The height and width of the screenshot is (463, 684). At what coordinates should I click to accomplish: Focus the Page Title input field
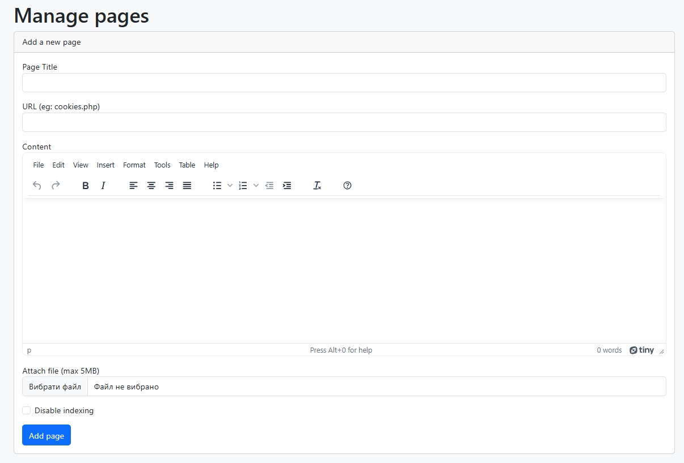[x=344, y=83]
